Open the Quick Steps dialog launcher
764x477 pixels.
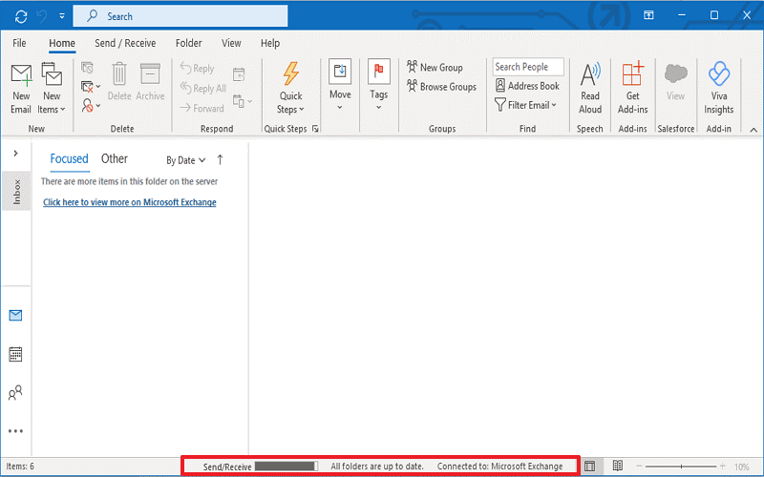click(315, 129)
